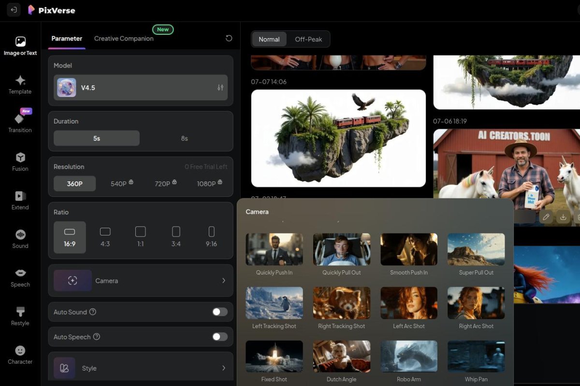Select the 8s duration option

coord(184,138)
